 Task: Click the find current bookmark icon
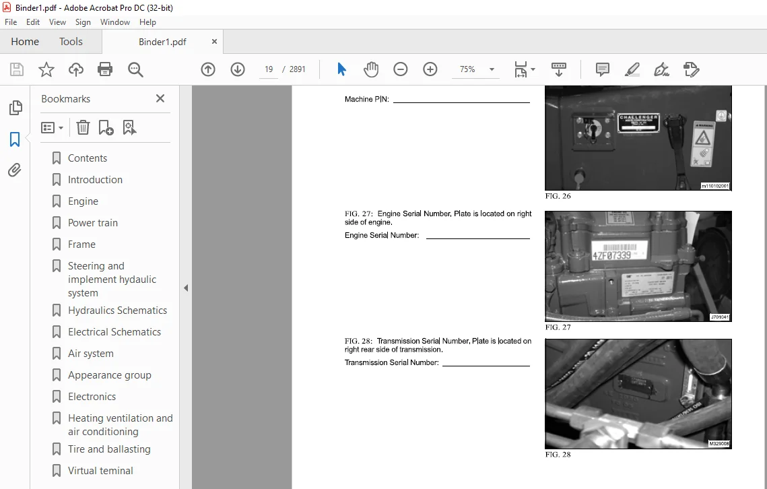click(x=129, y=128)
